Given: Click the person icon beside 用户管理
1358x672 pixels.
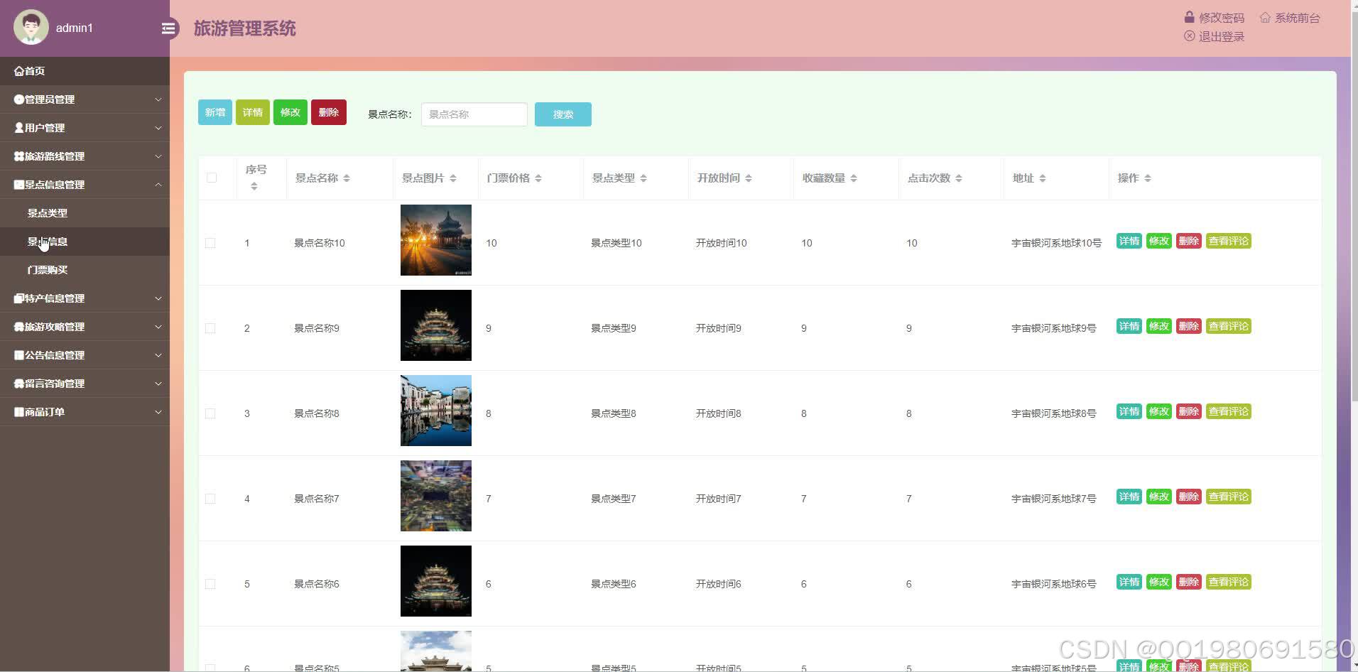Looking at the screenshot, I should click(19, 128).
